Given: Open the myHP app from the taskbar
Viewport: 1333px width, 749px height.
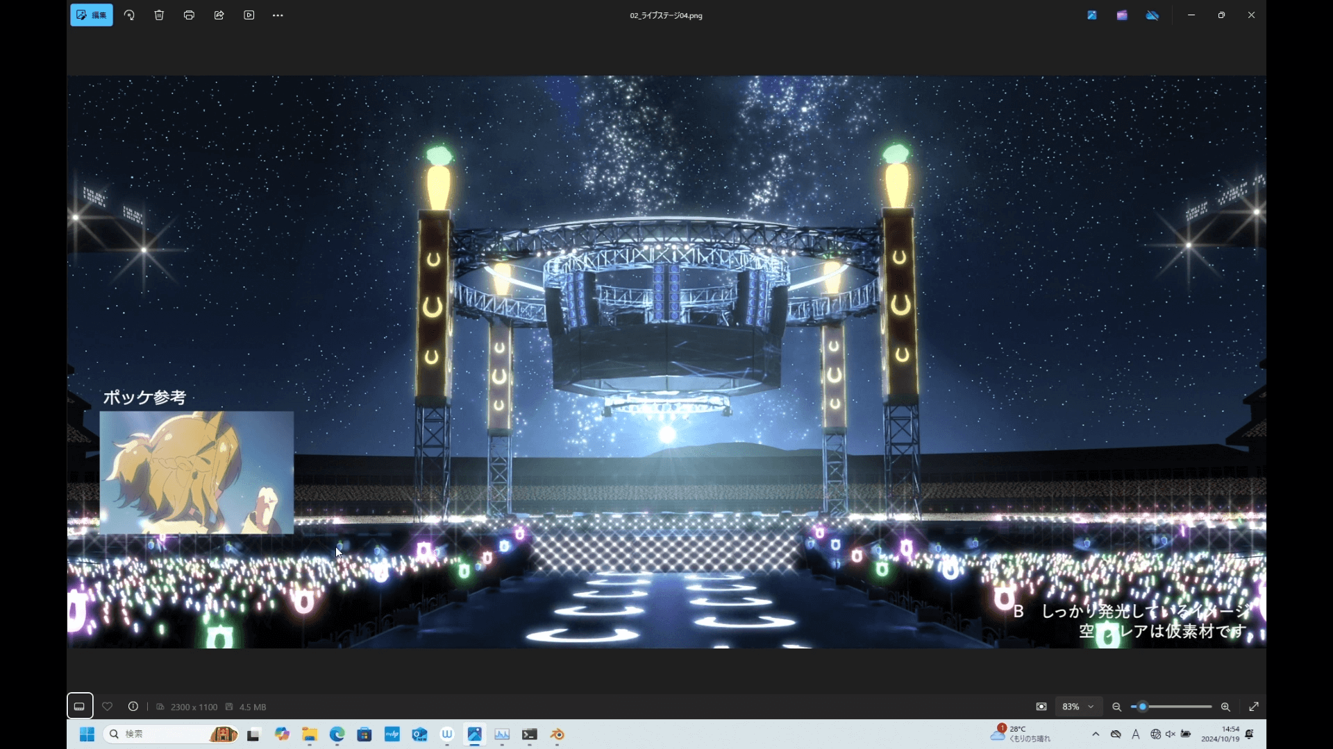Looking at the screenshot, I should (392, 734).
